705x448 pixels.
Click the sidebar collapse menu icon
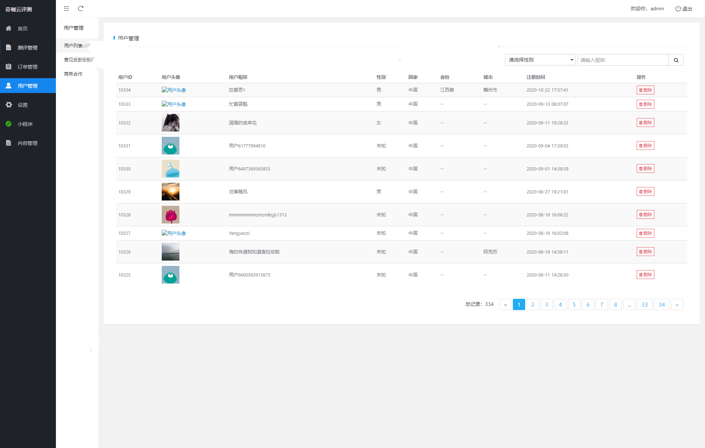click(67, 8)
